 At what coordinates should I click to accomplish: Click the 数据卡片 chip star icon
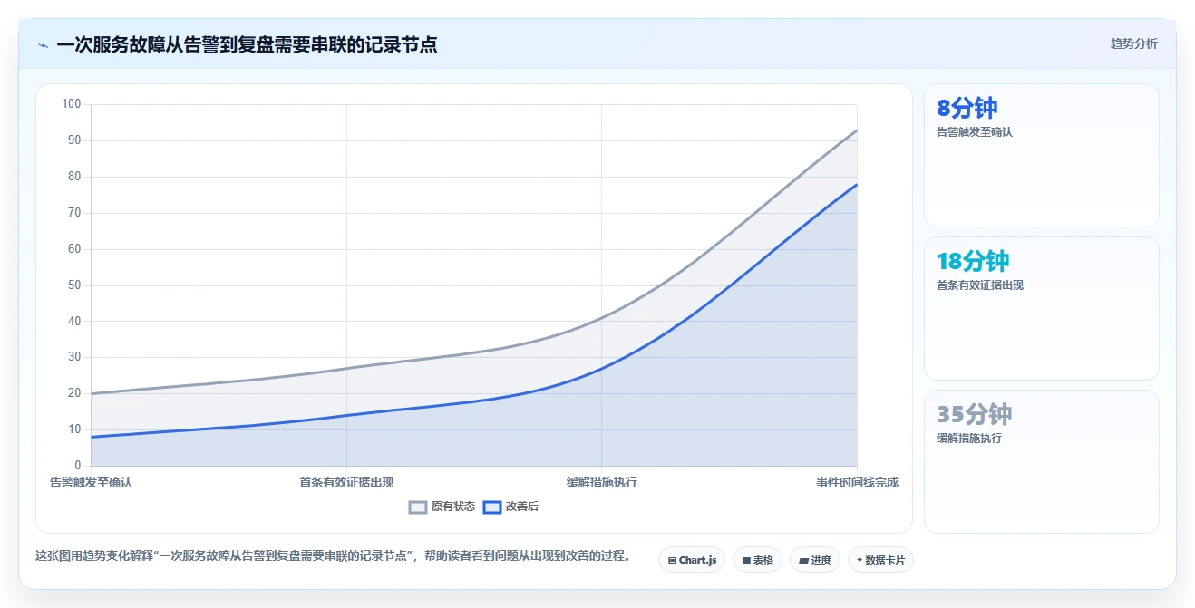[x=860, y=560]
